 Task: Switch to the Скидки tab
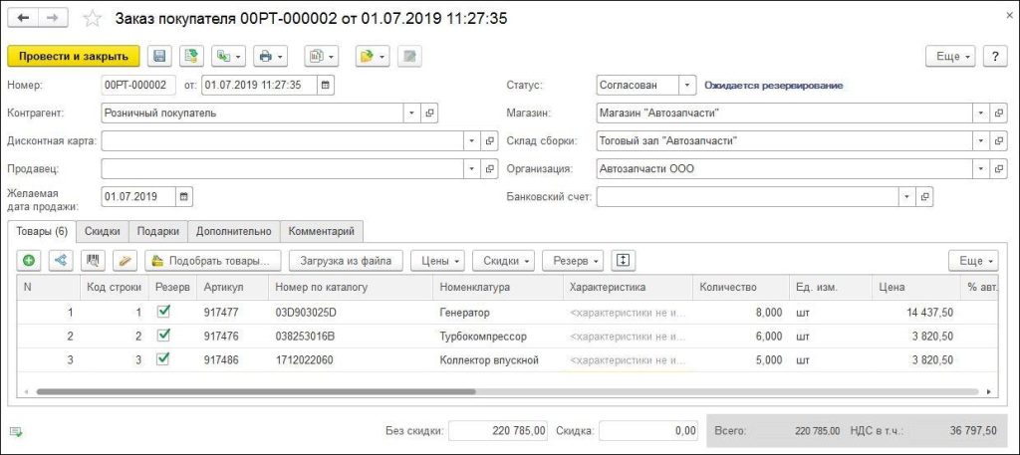103,231
